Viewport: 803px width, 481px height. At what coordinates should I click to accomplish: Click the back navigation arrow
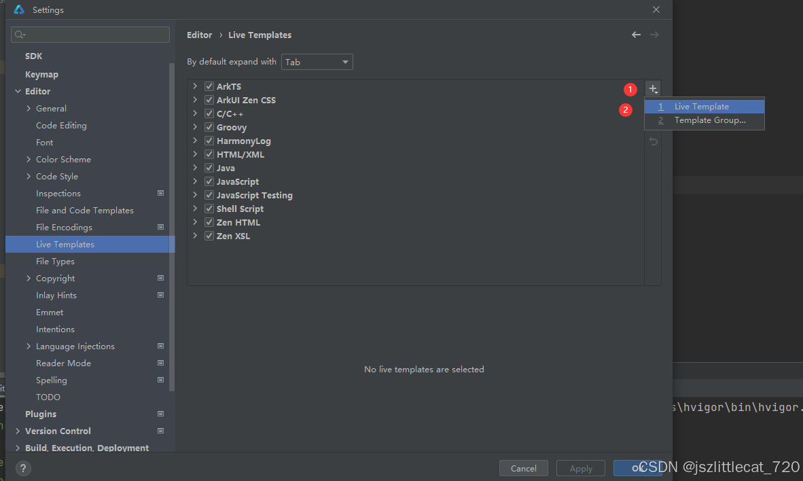tap(636, 35)
